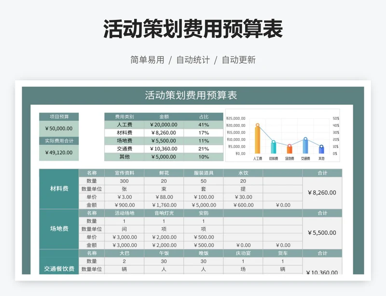Screen dimensions: 386x296
Task: Select the 材料费 label in summary table
Action: tap(124, 133)
